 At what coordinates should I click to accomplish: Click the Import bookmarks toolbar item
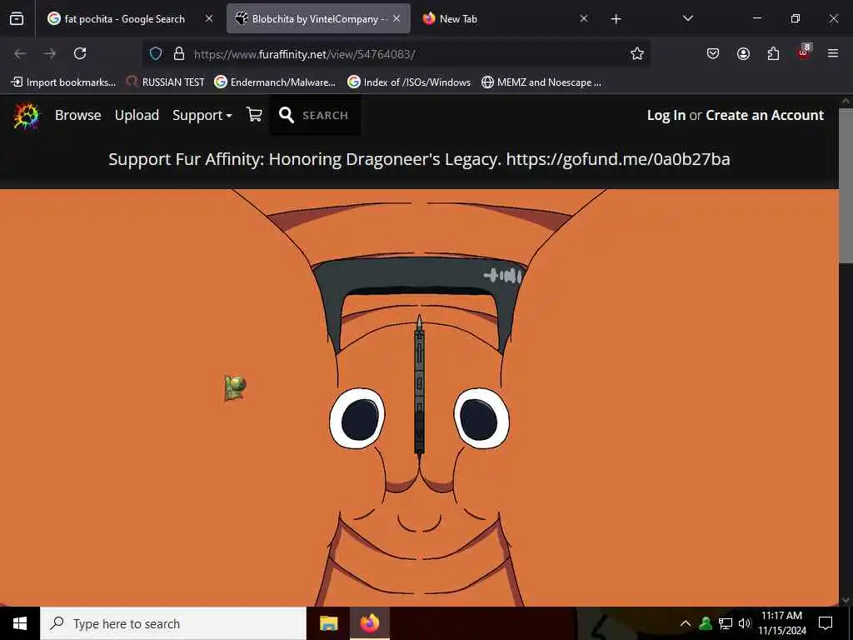[x=63, y=82]
